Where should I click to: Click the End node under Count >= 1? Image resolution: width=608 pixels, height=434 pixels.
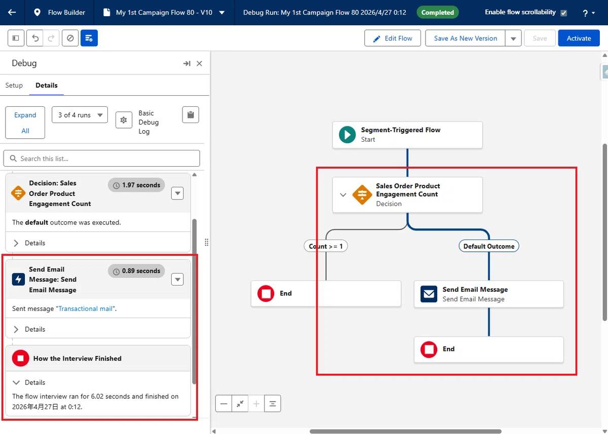pyautogui.click(x=326, y=293)
